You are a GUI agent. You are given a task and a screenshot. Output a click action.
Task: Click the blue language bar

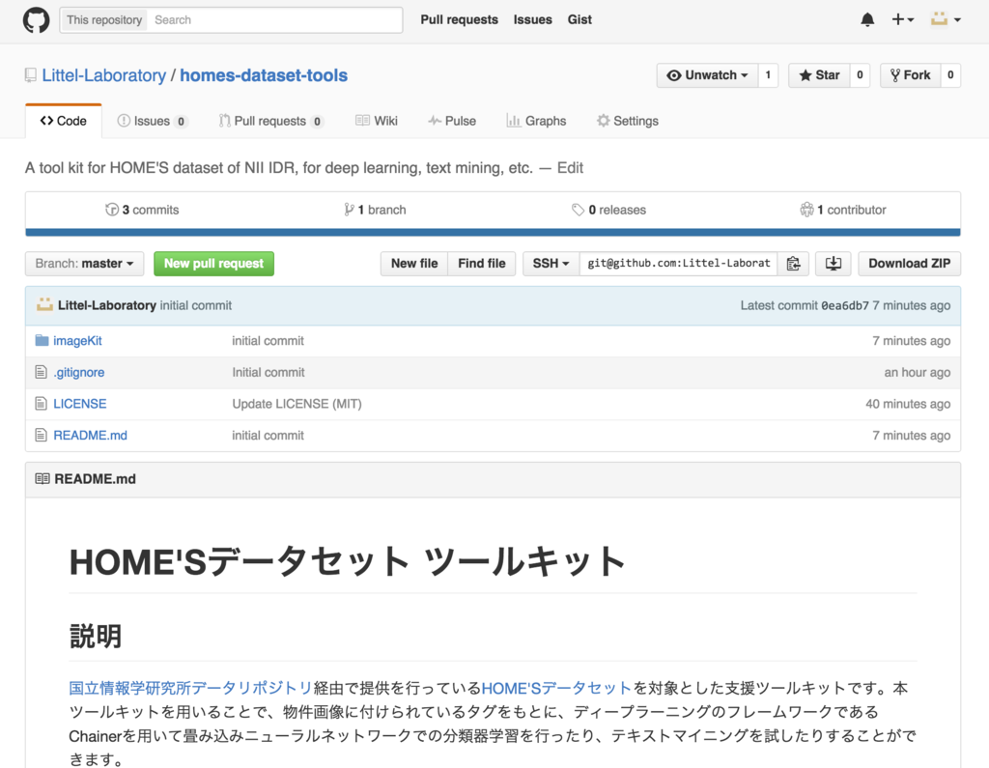[493, 232]
